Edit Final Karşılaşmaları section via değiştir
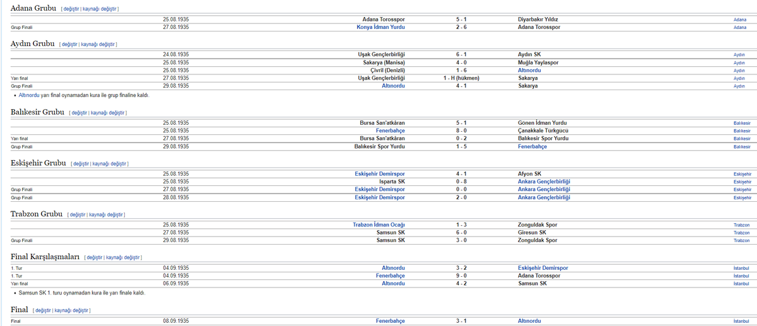The image size is (757, 326). 95,258
